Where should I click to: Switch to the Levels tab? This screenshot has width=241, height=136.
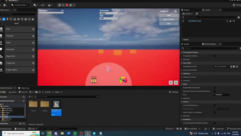[x=207, y=10]
